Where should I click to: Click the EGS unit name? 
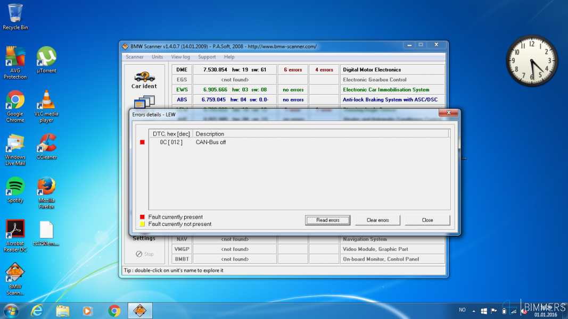click(x=182, y=80)
